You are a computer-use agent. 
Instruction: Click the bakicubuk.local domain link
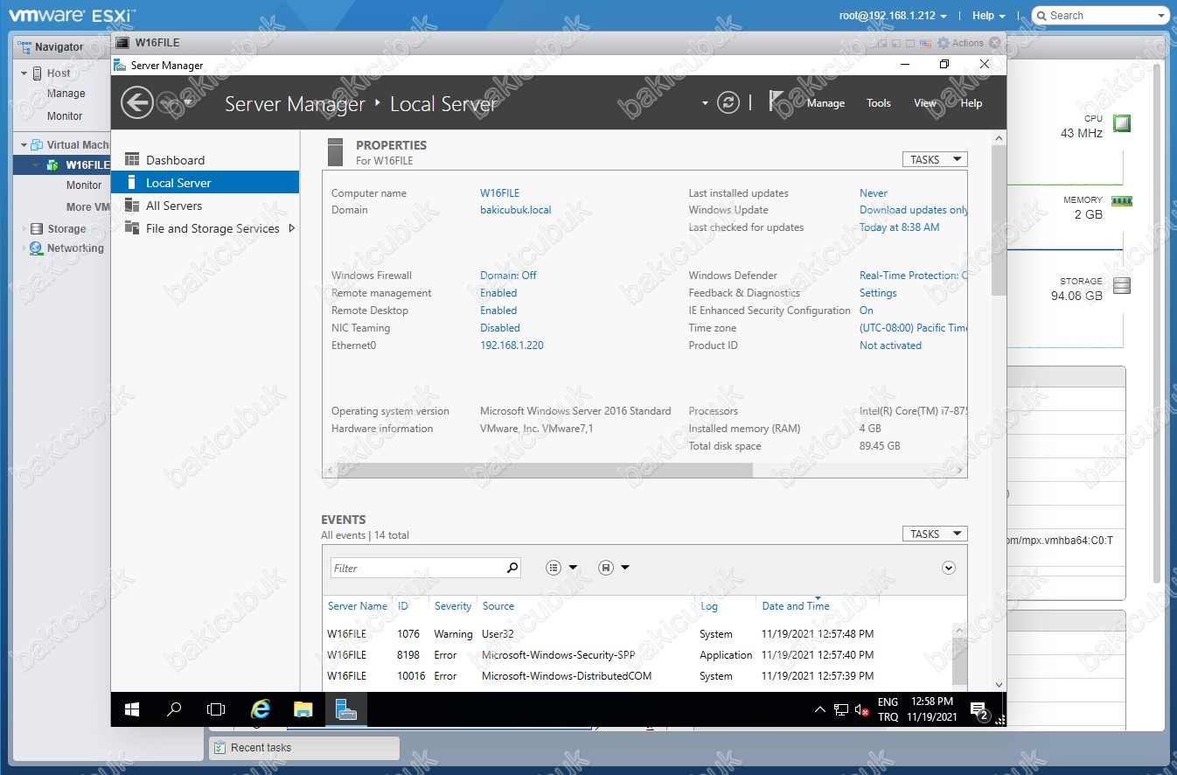point(516,210)
